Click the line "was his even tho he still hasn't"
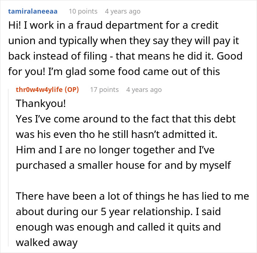Viewport: 257px width, 253px height. [x=117, y=135]
